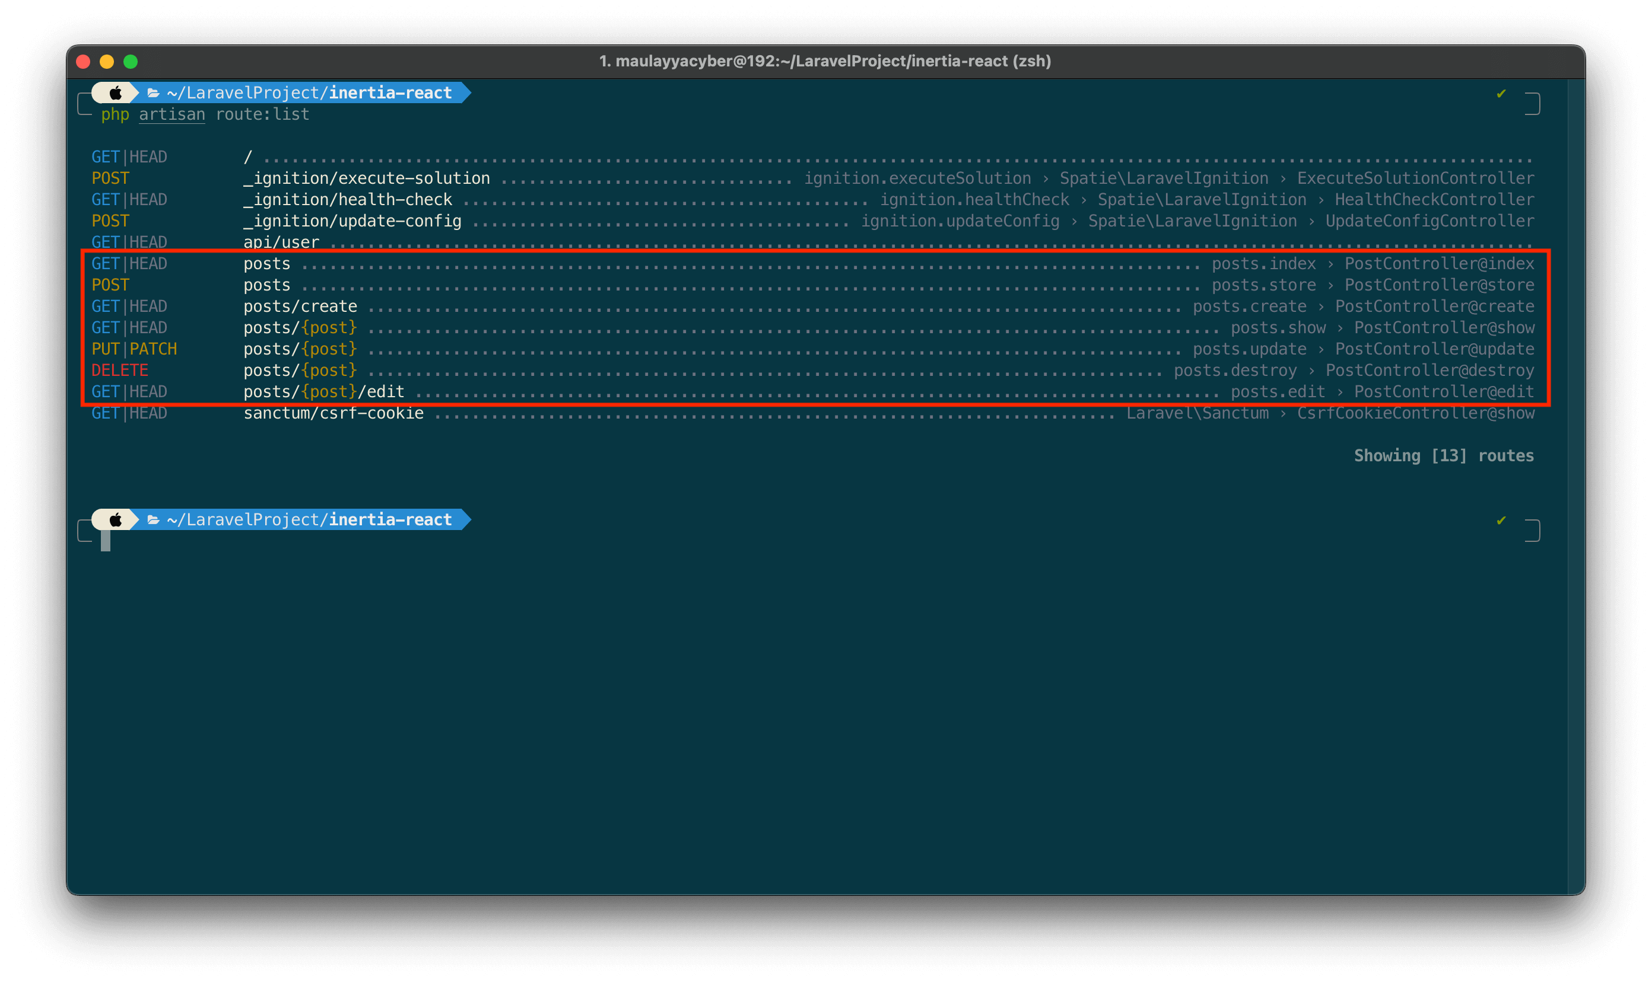This screenshot has width=1652, height=983.
Task: Click the posts/create route URI
Action: click(300, 307)
